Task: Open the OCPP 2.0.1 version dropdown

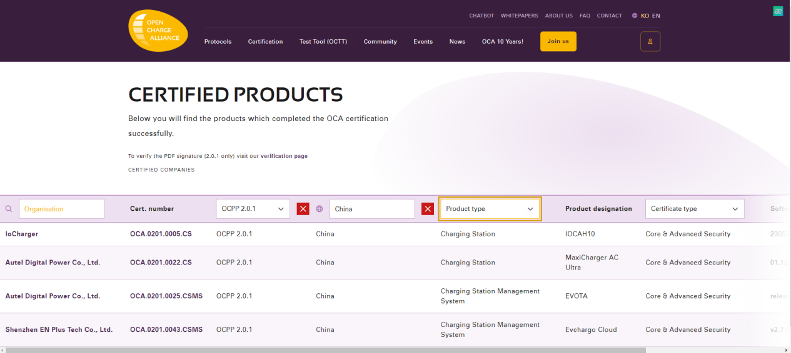Action: [x=253, y=209]
